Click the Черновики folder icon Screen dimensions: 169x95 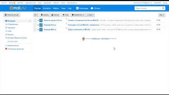tap(6, 28)
